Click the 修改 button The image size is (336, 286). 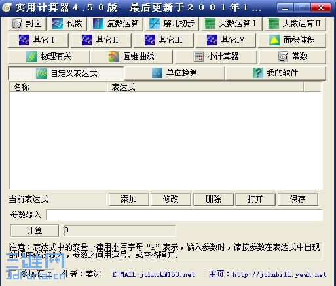tap(171, 199)
